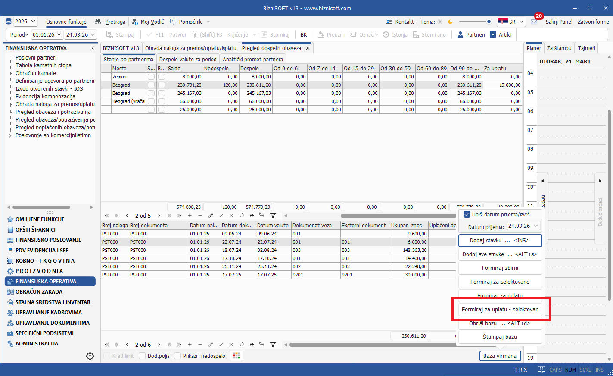Open the colored grid layout icon
The height and width of the screenshot is (376, 613).
[236, 356]
